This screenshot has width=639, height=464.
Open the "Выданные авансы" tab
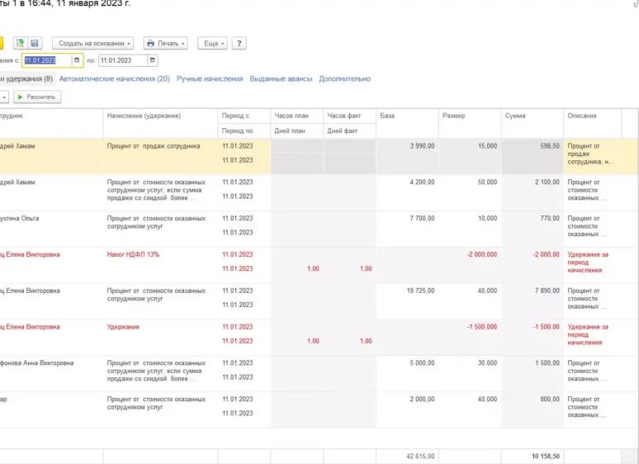pyautogui.click(x=281, y=78)
